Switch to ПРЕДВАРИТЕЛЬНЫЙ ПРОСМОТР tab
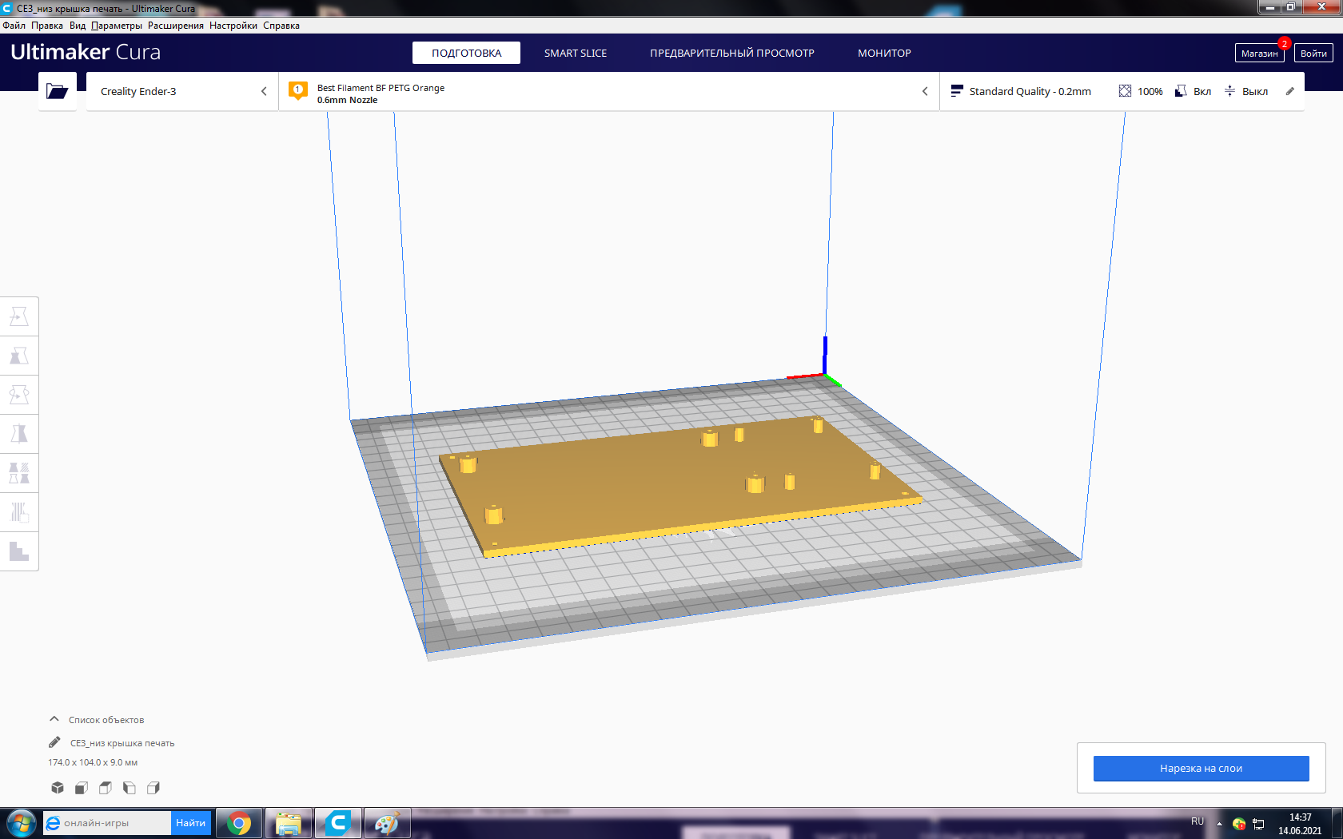1343x839 pixels. coord(731,53)
